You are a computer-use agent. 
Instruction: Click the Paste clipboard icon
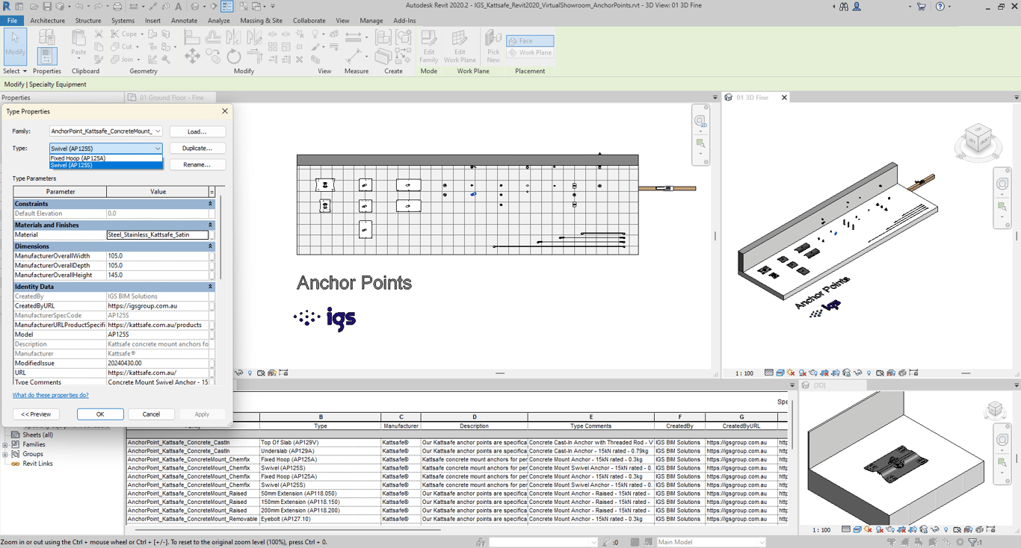click(78, 42)
